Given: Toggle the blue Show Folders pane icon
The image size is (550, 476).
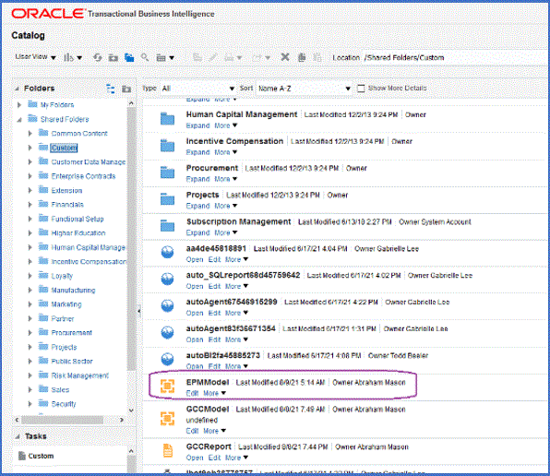Looking at the screenshot, I should [x=129, y=57].
